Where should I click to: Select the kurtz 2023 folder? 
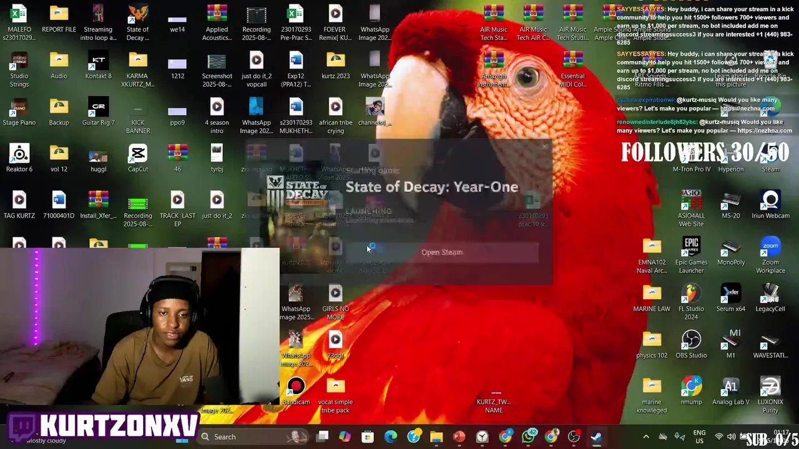coord(335,65)
